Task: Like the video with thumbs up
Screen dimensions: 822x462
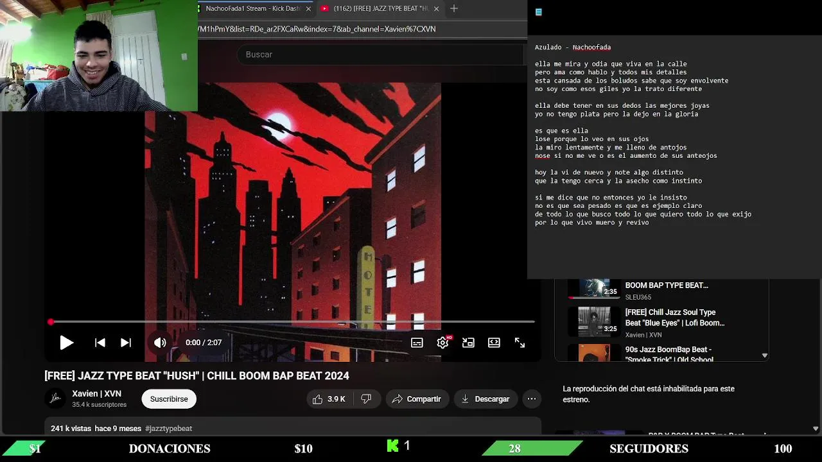Action: coord(329,399)
